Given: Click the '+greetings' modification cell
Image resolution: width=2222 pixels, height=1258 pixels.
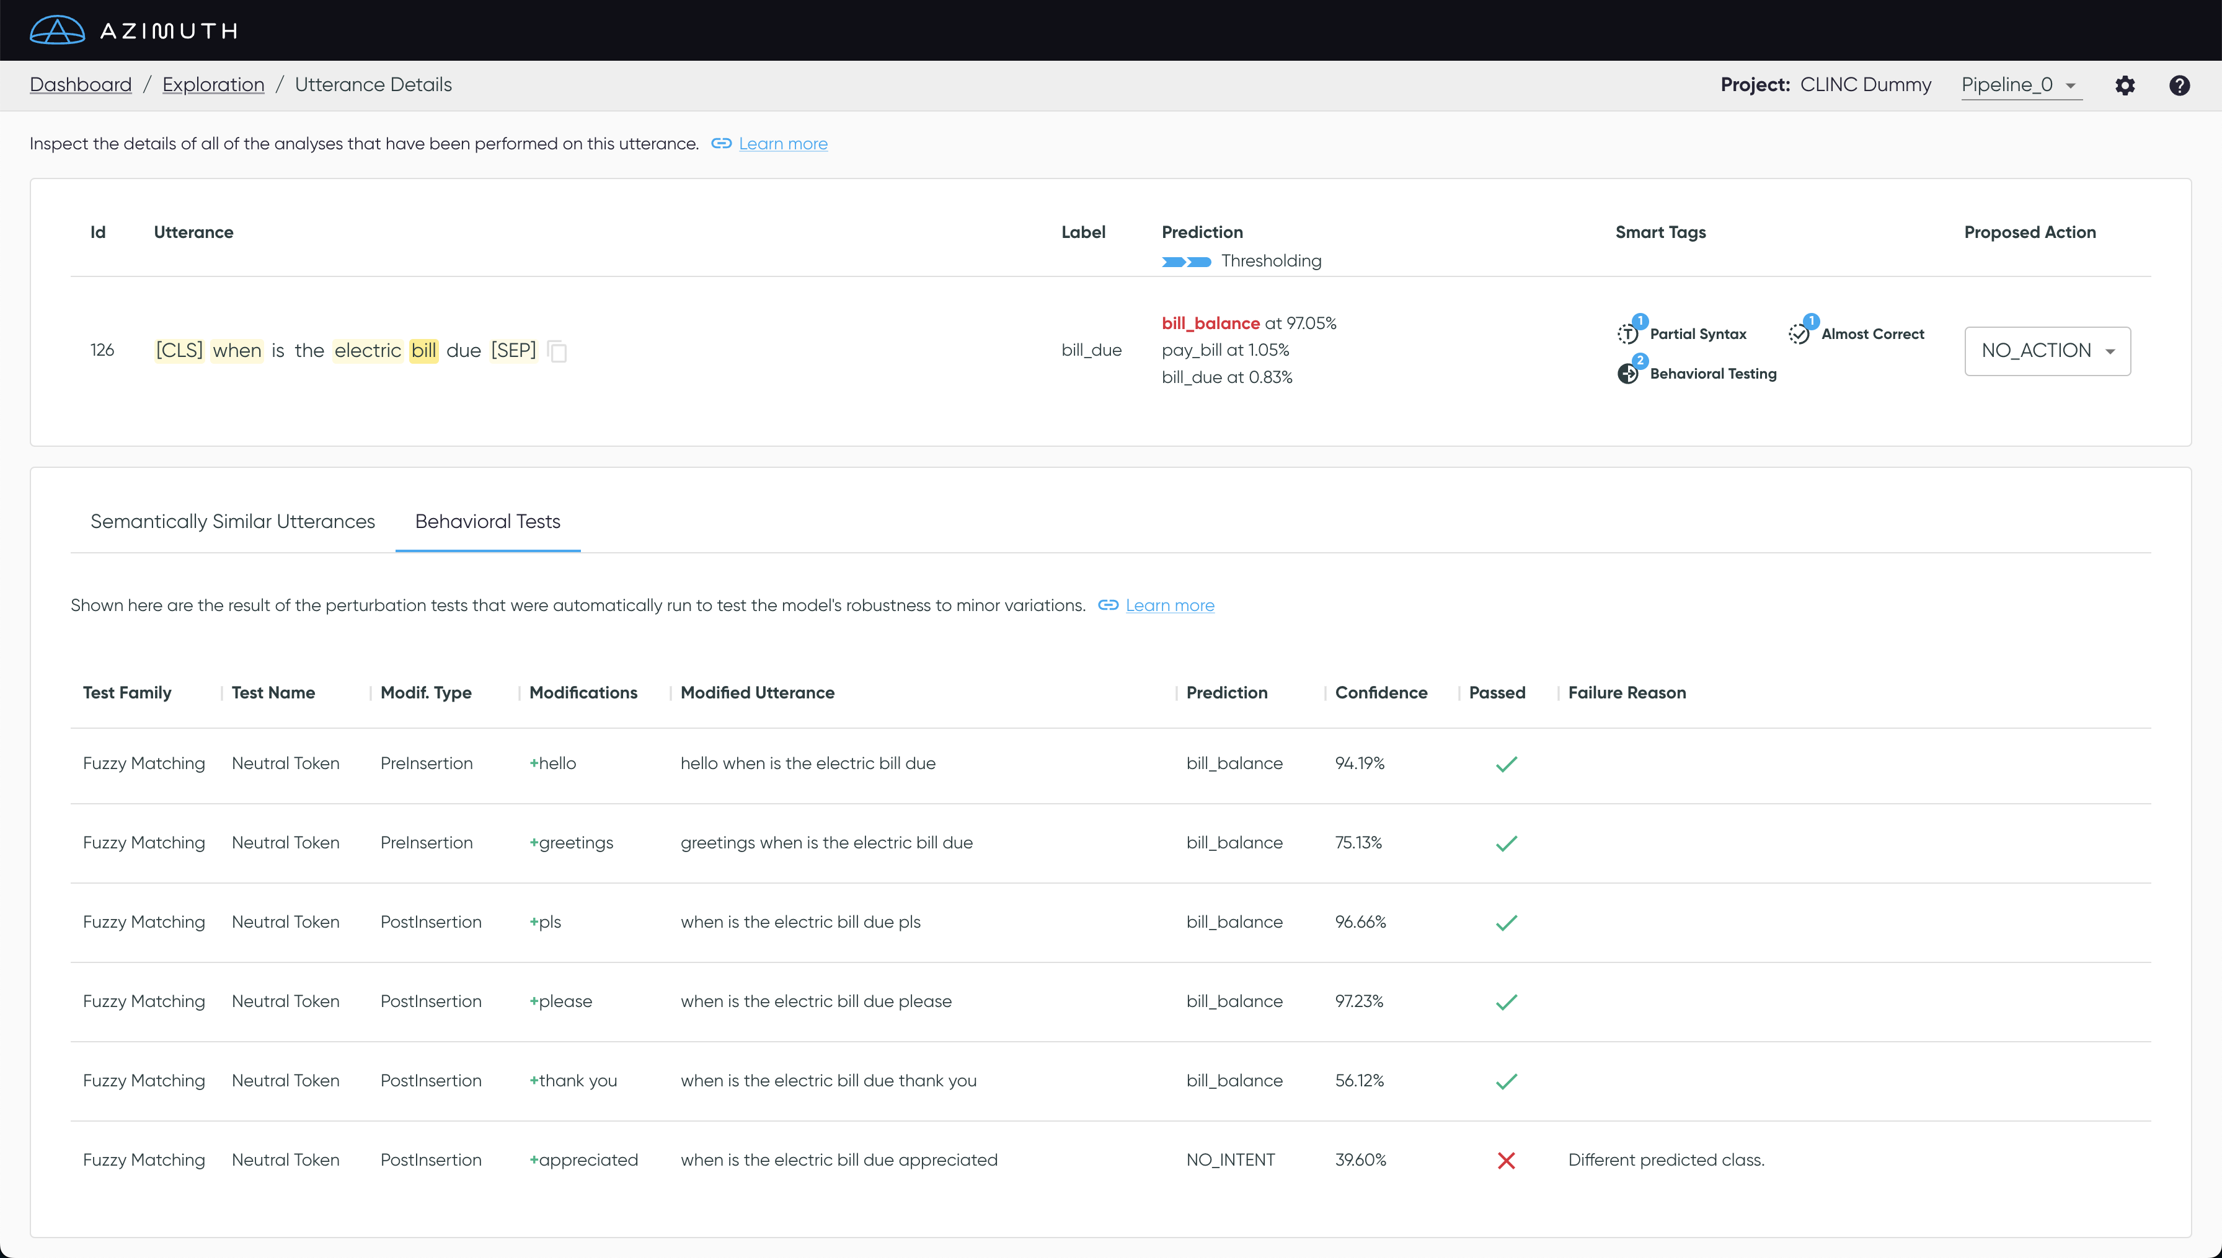Looking at the screenshot, I should 571,842.
